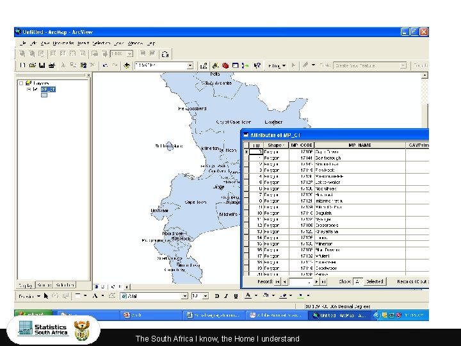Image resolution: width=461 pixels, height=346 pixels.
Task: Click the map vertical scrollbar up arrow
Action: pyautogui.click(x=425, y=76)
